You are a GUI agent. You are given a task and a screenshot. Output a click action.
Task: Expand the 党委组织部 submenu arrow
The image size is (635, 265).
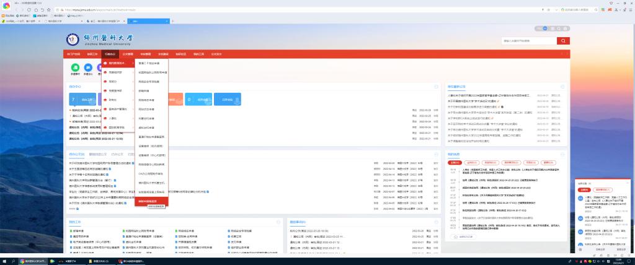click(133, 72)
